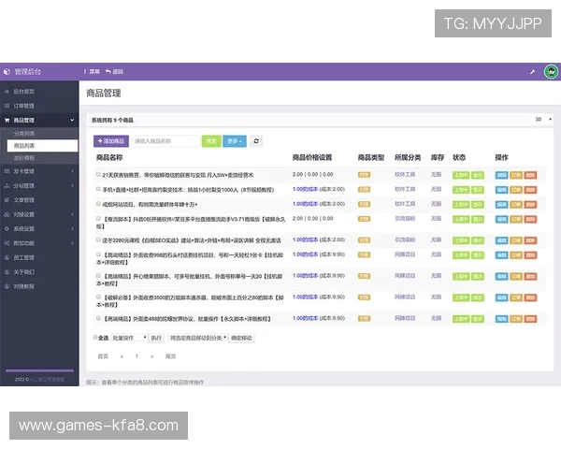Expand the 发卡管理 submenu arrow
Image resolution: width=561 pixels, height=449 pixels.
(72, 171)
